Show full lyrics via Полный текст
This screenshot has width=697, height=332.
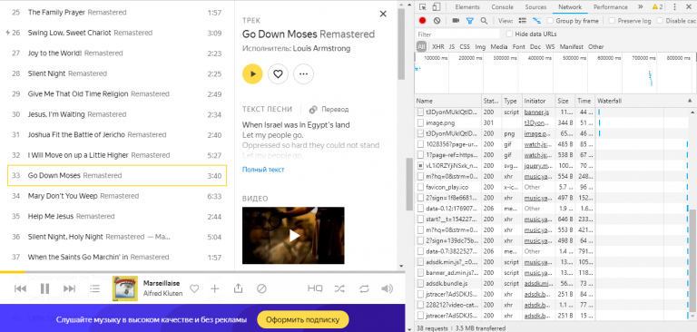263,170
